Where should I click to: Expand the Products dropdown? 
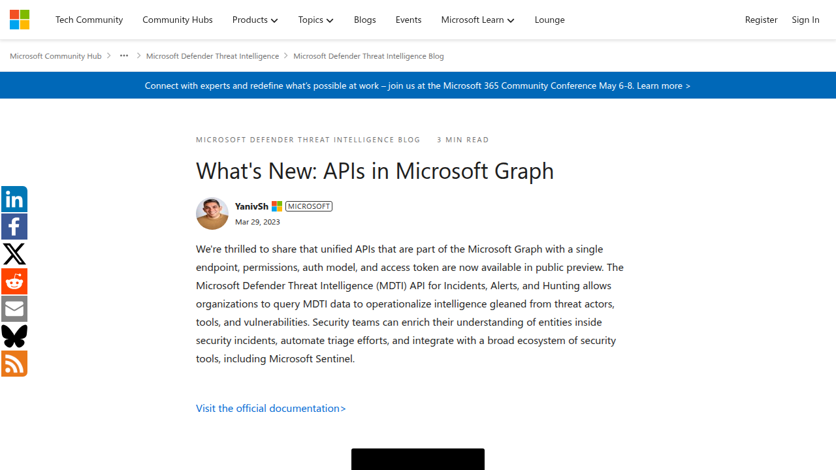point(255,20)
